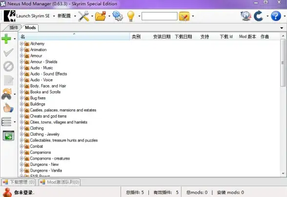Click the Buildings folder icon
Image resolution: width=287 pixels, height=197 pixels.
point(27,104)
